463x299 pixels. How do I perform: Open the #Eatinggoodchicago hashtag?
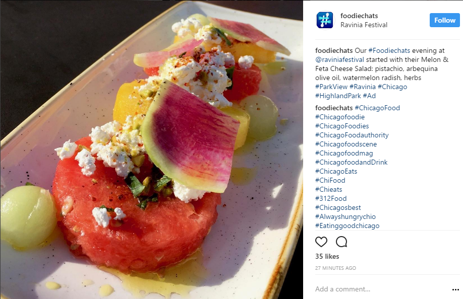pyautogui.click(x=347, y=226)
